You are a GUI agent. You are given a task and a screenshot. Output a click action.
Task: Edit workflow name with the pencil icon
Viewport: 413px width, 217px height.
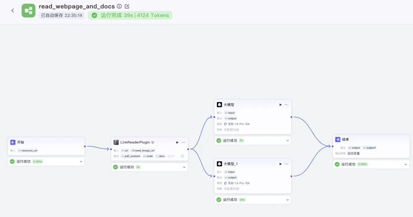127,6
